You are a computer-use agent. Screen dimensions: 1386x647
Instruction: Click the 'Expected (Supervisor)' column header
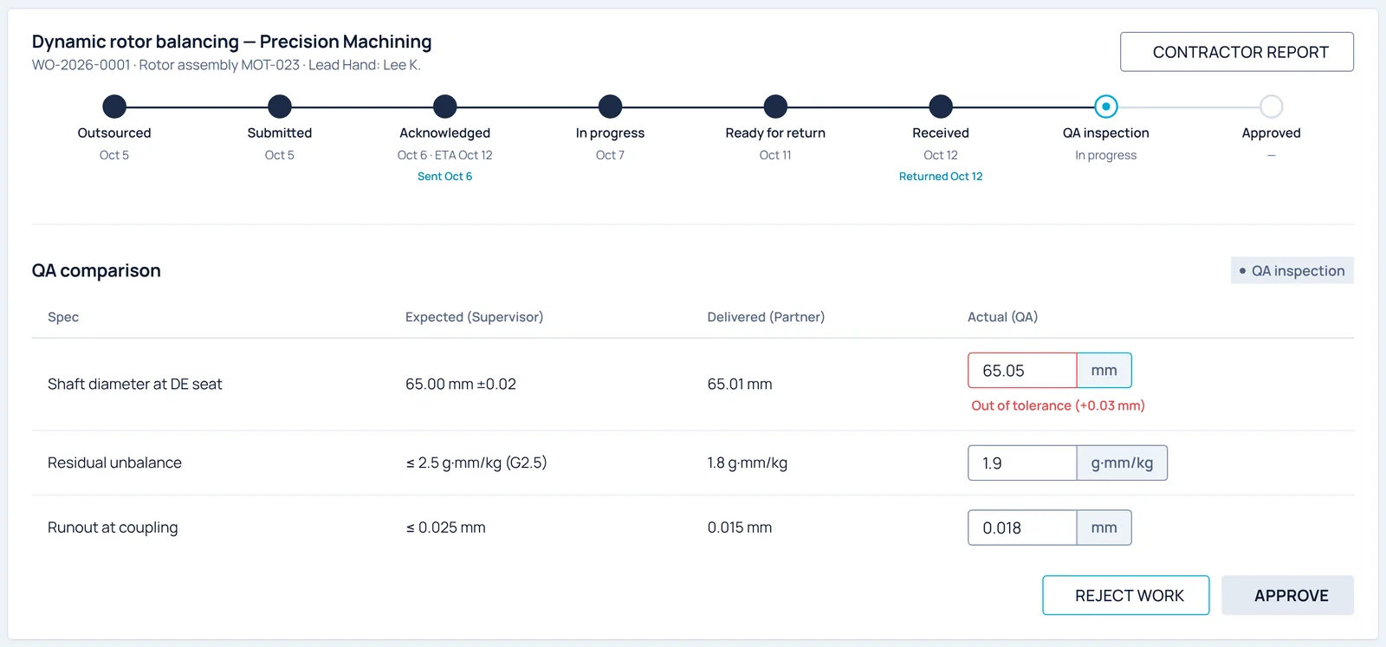(474, 317)
